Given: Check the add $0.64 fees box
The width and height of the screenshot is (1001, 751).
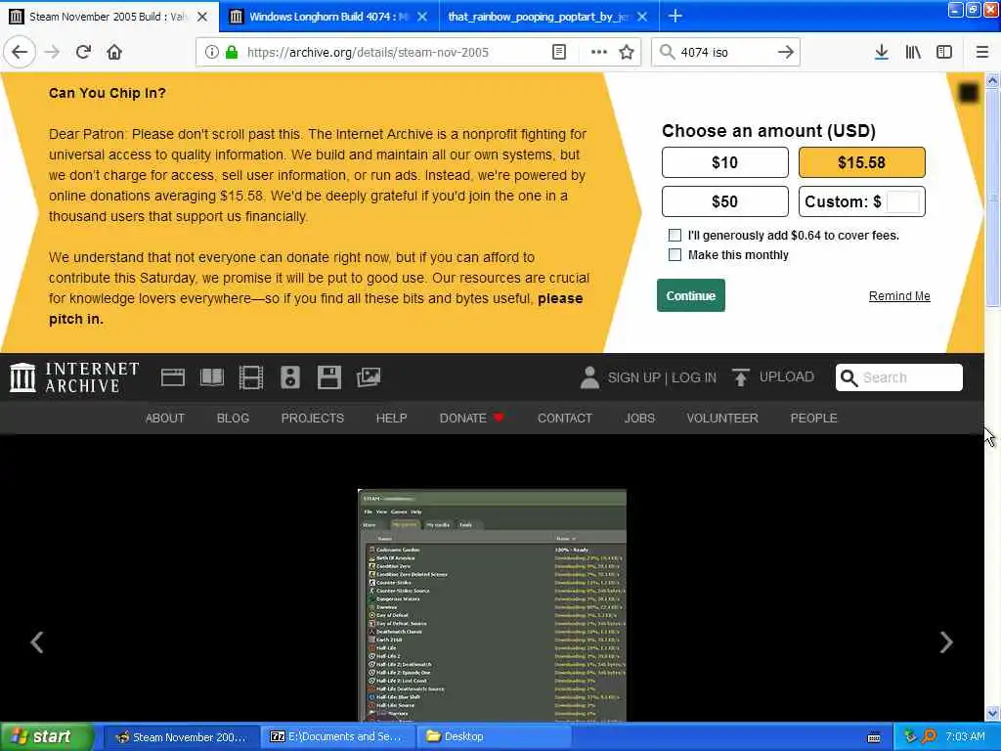Looking at the screenshot, I should [675, 235].
